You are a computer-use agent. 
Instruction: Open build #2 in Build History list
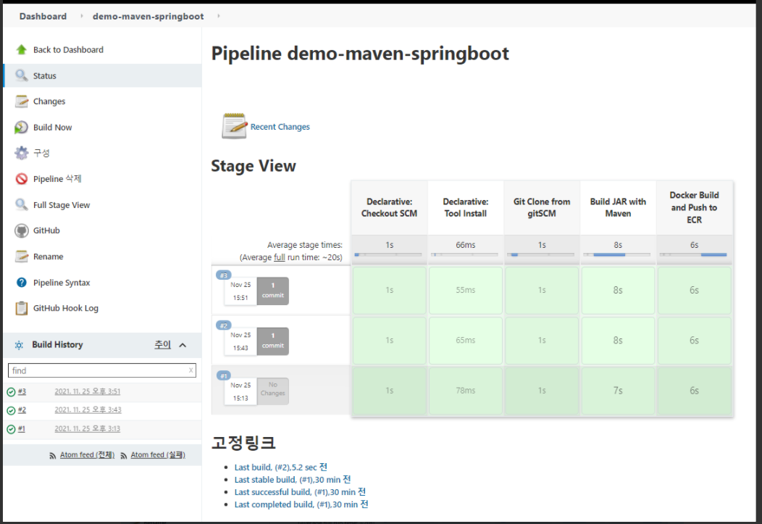pos(22,409)
